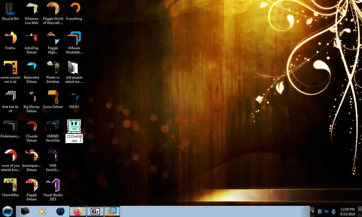Select the Everything search desktop icon

pos(74,12)
